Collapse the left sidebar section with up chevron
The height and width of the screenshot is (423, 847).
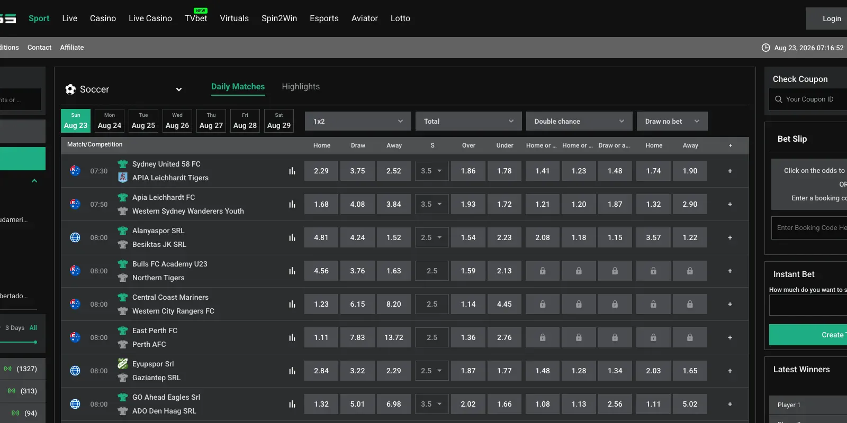click(34, 181)
